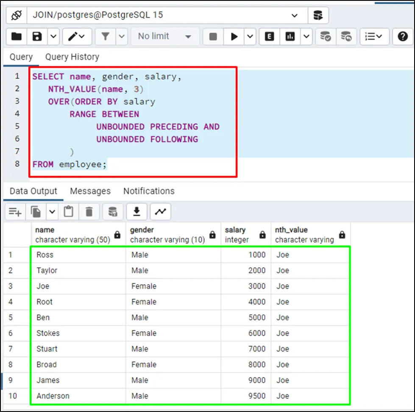Screen dimensions: 415x412
Task: Switch to the Notifications tab
Action: click(x=149, y=191)
